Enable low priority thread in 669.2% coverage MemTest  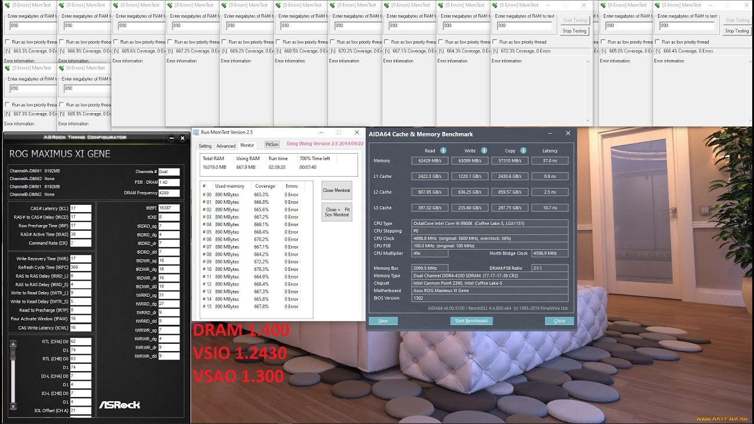224,42
